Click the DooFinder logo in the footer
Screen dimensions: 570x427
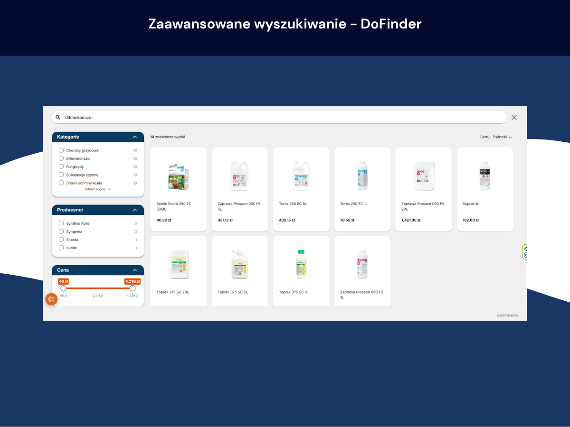click(508, 316)
